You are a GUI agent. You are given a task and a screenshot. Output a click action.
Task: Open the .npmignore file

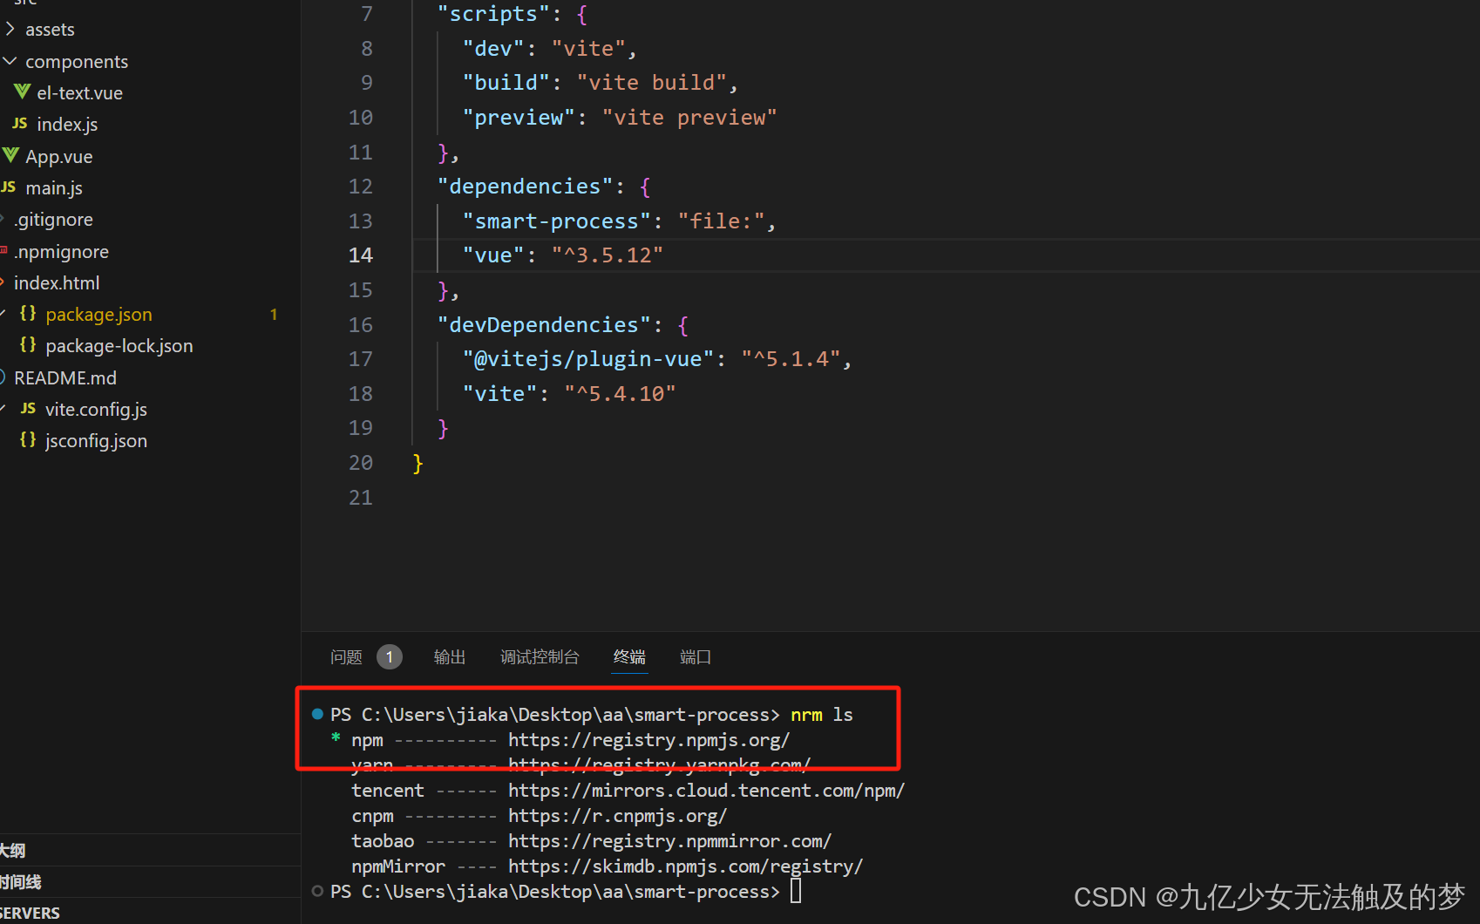(x=61, y=252)
